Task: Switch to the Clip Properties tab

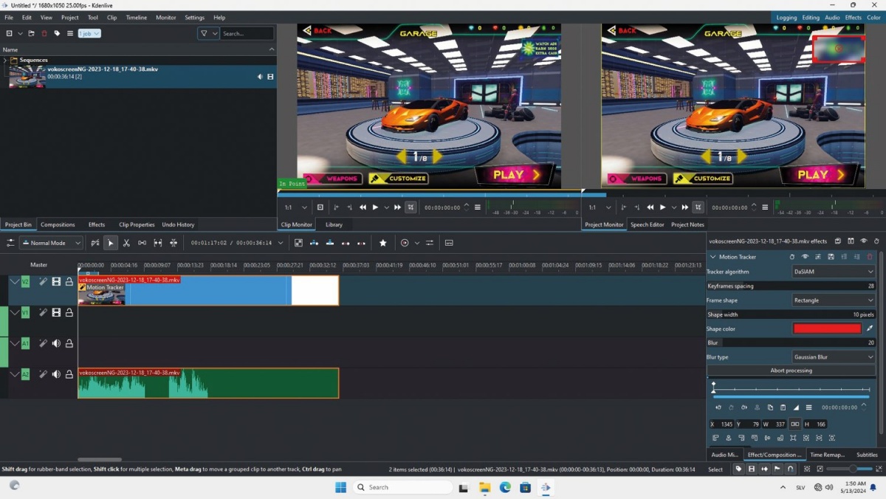Action: click(x=137, y=224)
